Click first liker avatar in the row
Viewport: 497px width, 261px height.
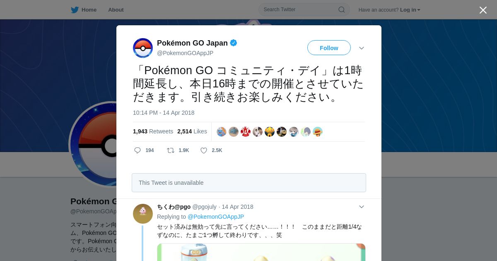coord(222,132)
